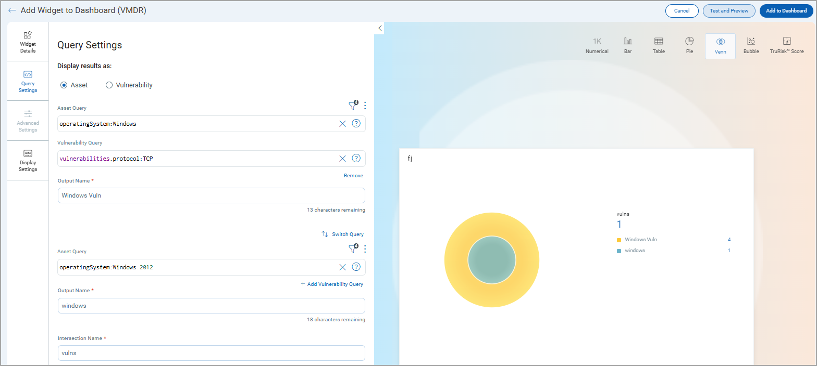Viewport: 817px width, 366px height.
Task: Choose the Bubble chart widget type
Action: 751,46
